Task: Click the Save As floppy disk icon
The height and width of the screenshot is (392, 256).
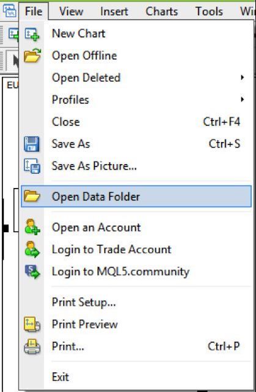Action: 32,144
